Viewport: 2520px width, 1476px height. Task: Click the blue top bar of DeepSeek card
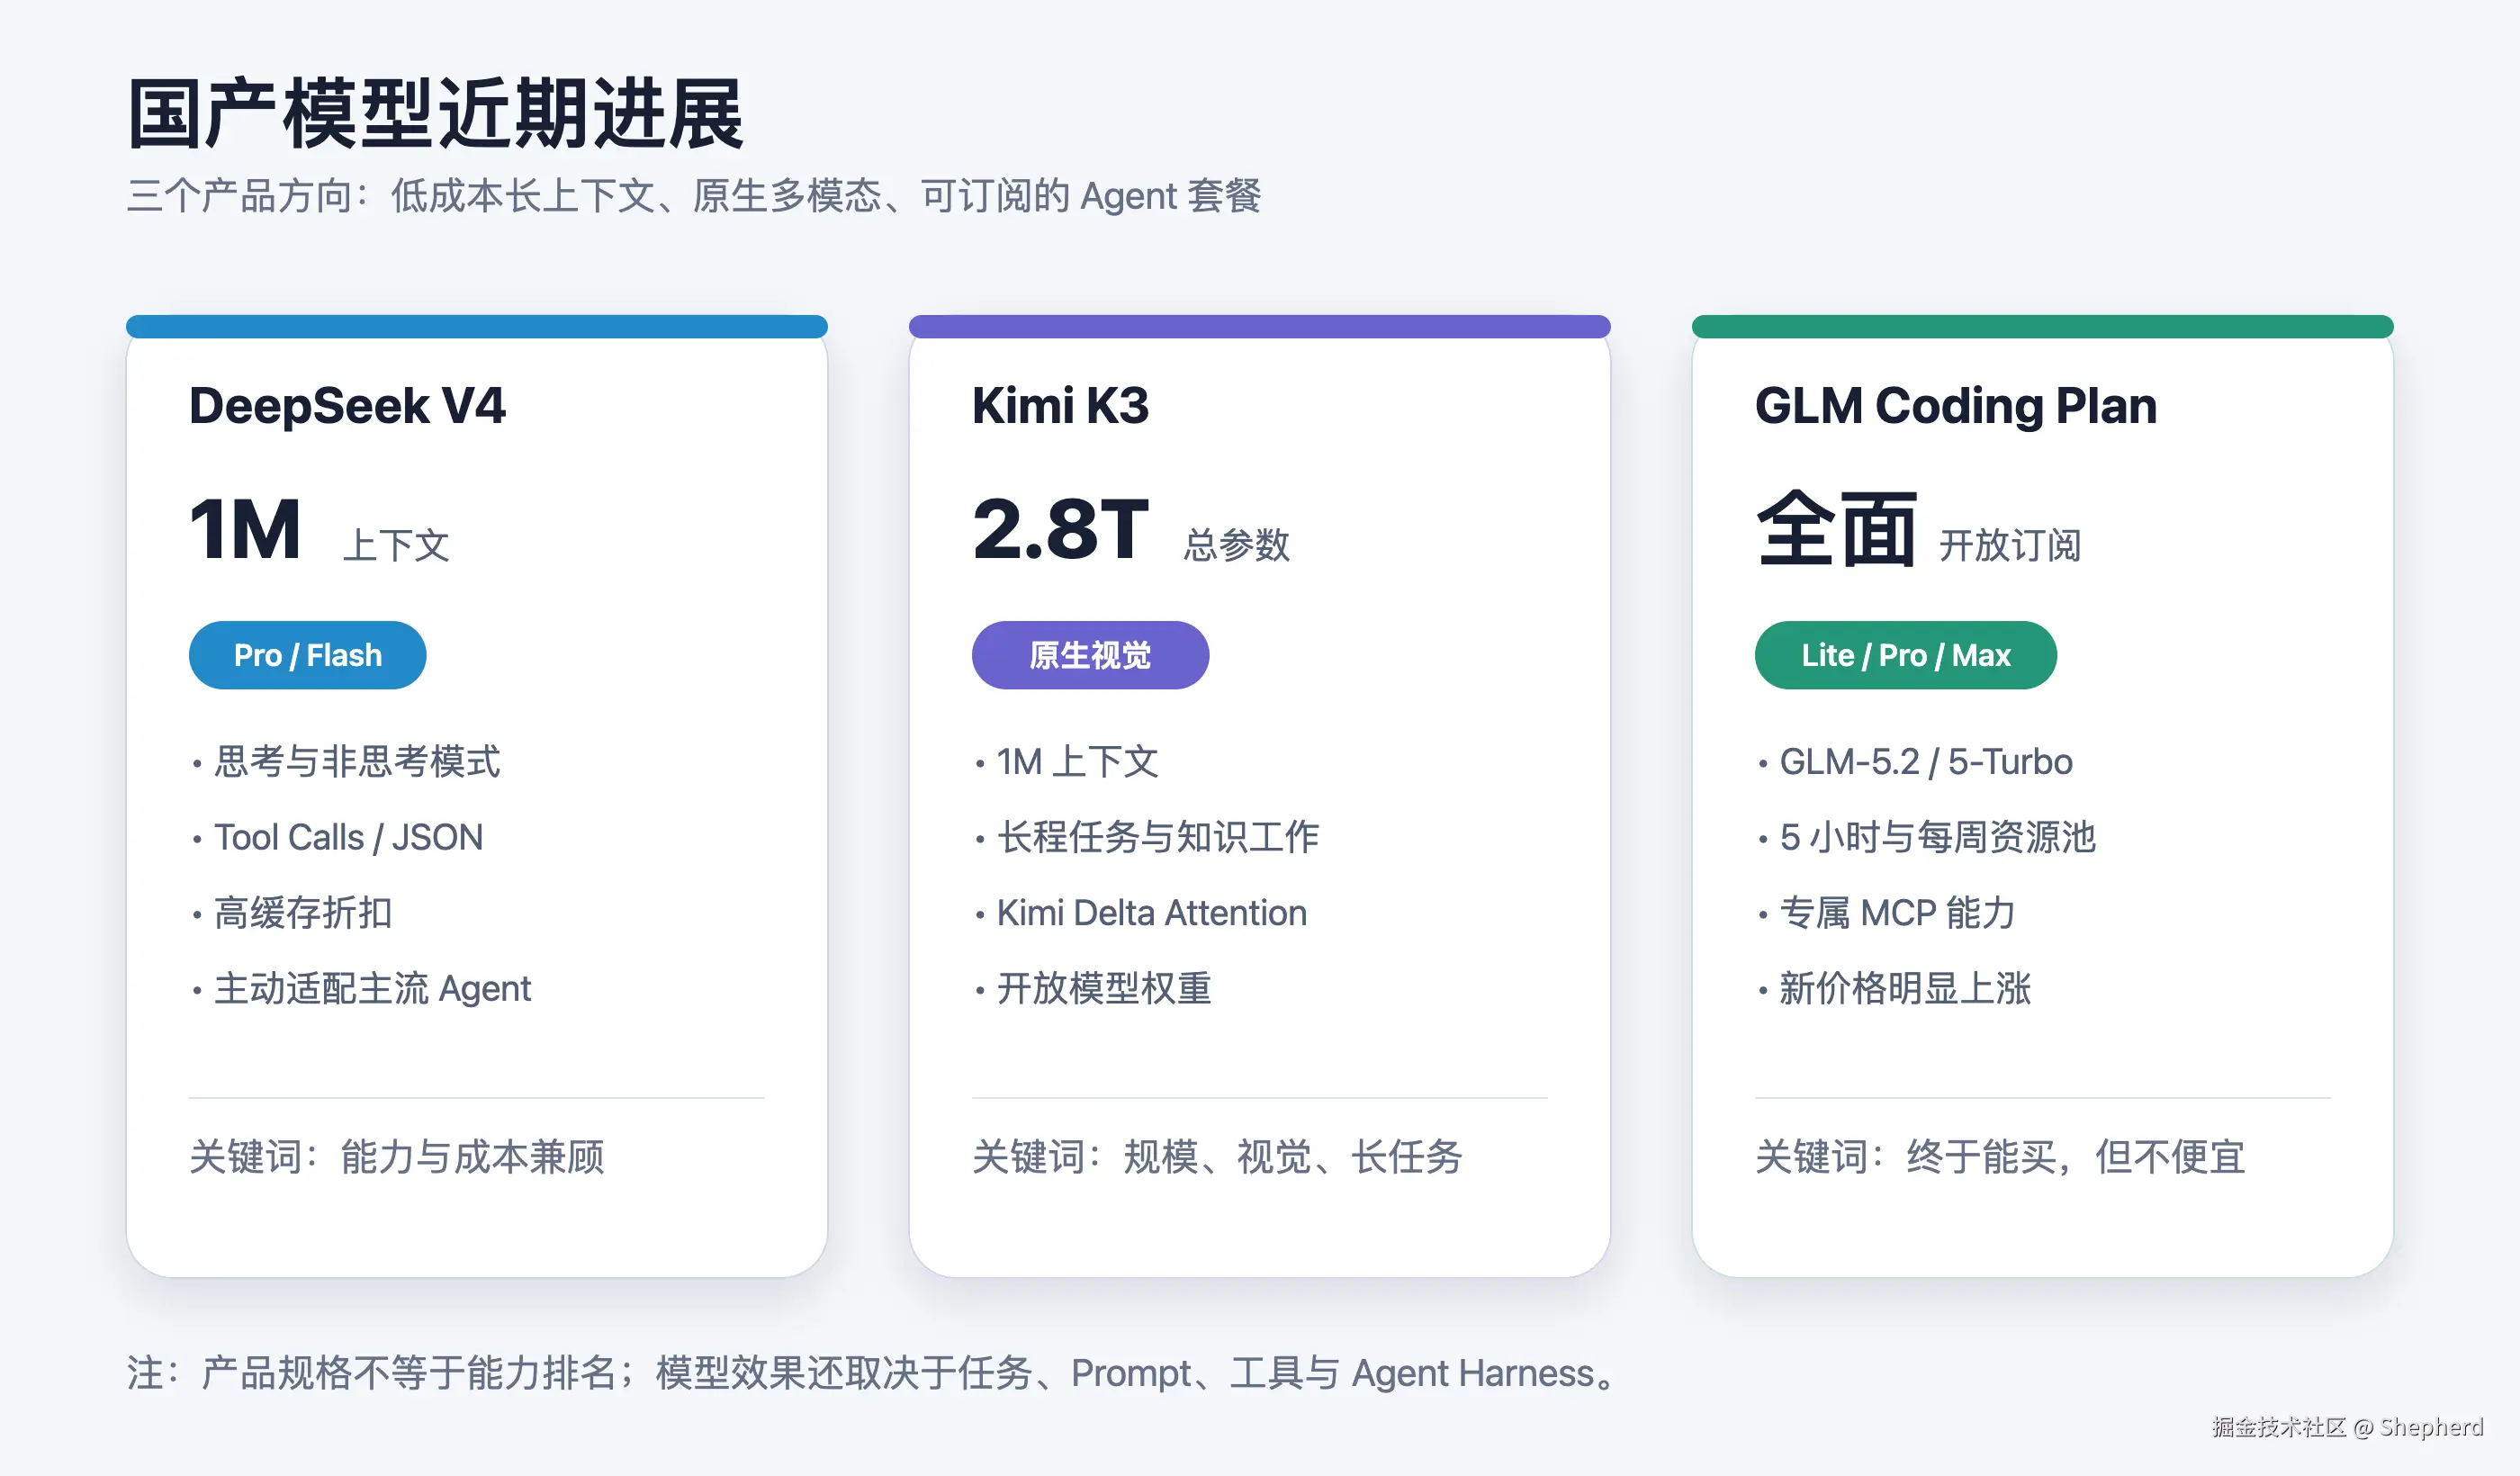(477, 326)
